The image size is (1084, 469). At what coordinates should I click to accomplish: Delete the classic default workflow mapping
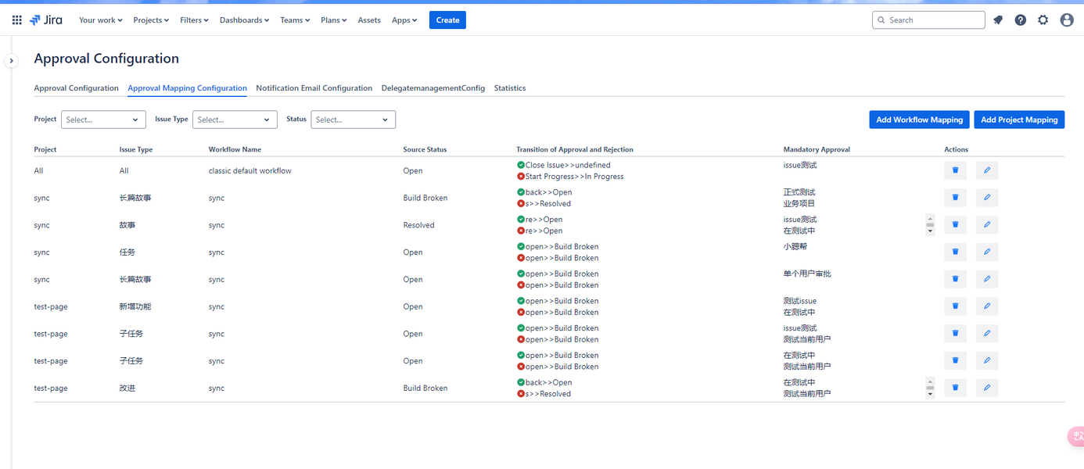click(955, 170)
